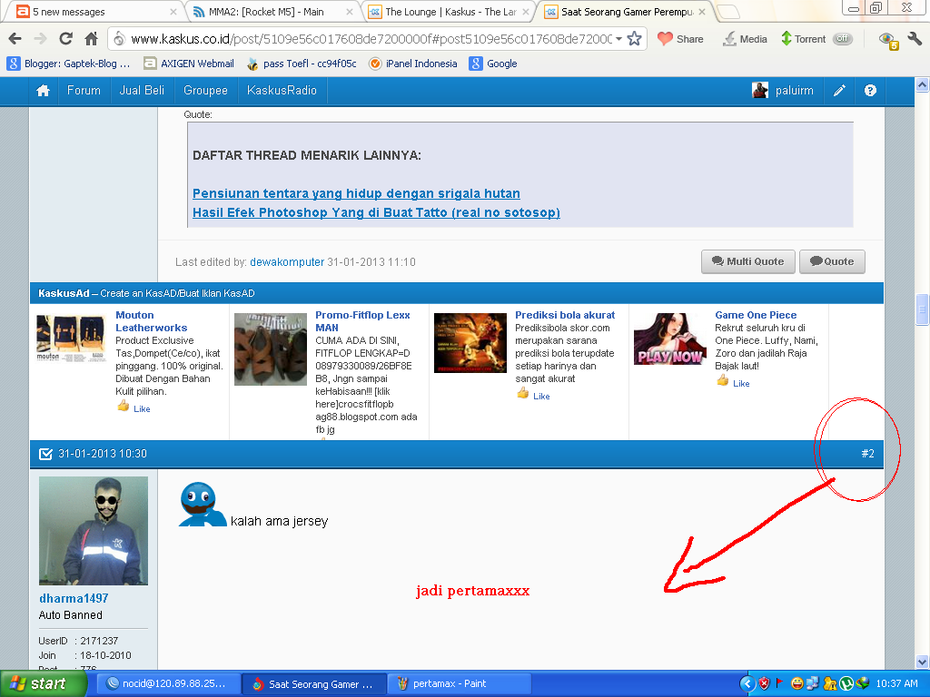930x697 pixels.
Task: Open Jual Beli menu item
Action: [142, 91]
